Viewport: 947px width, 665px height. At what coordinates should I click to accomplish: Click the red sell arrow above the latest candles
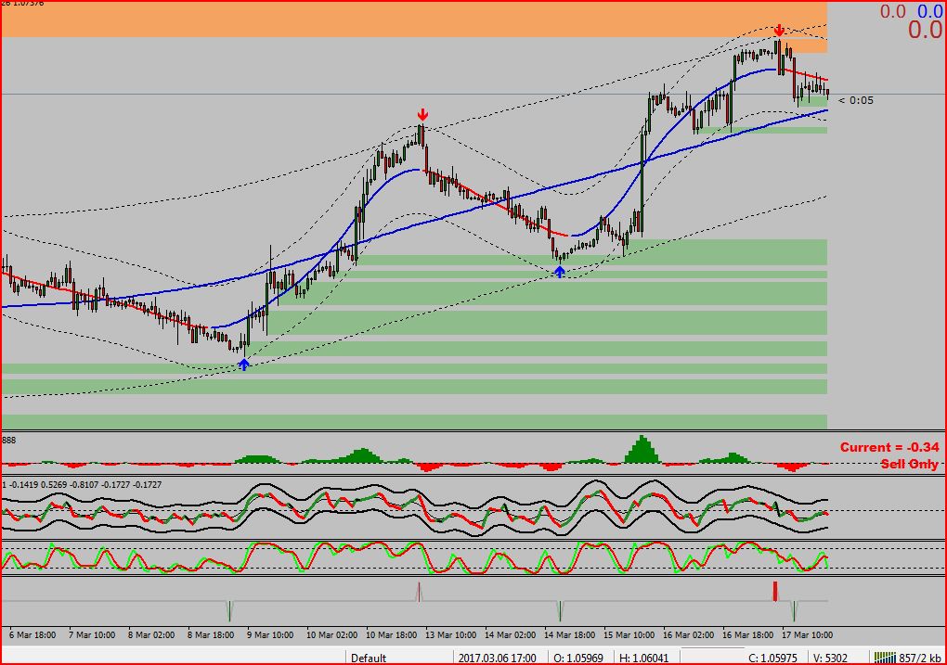(x=779, y=29)
